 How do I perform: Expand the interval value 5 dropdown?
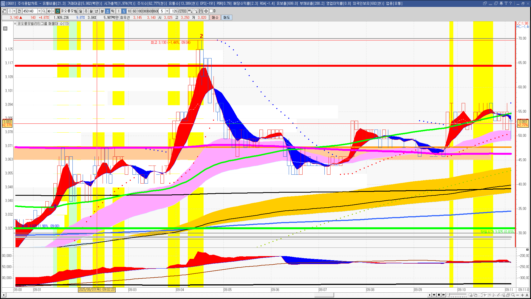point(167,11)
